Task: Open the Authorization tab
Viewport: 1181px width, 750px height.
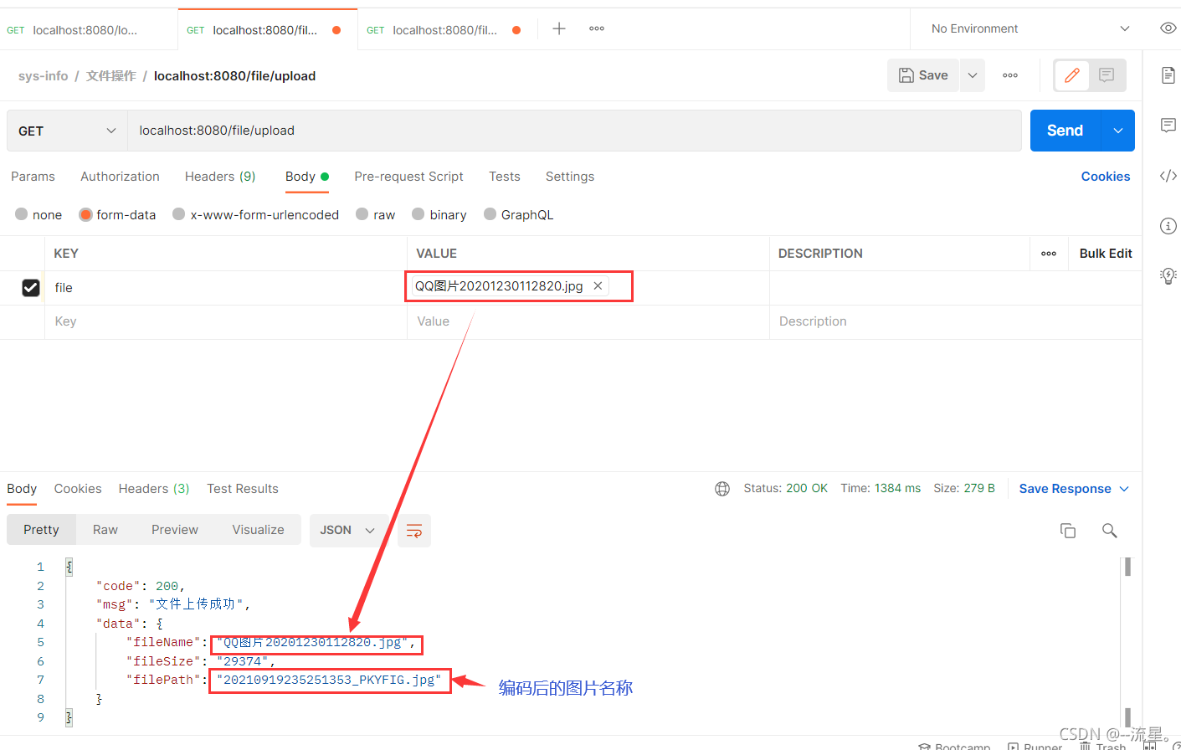Action: (x=120, y=177)
